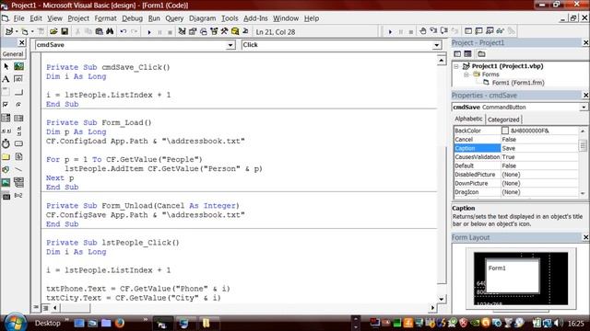
Task: Select the Pointer tool in toolbox
Action: [x=6, y=67]
